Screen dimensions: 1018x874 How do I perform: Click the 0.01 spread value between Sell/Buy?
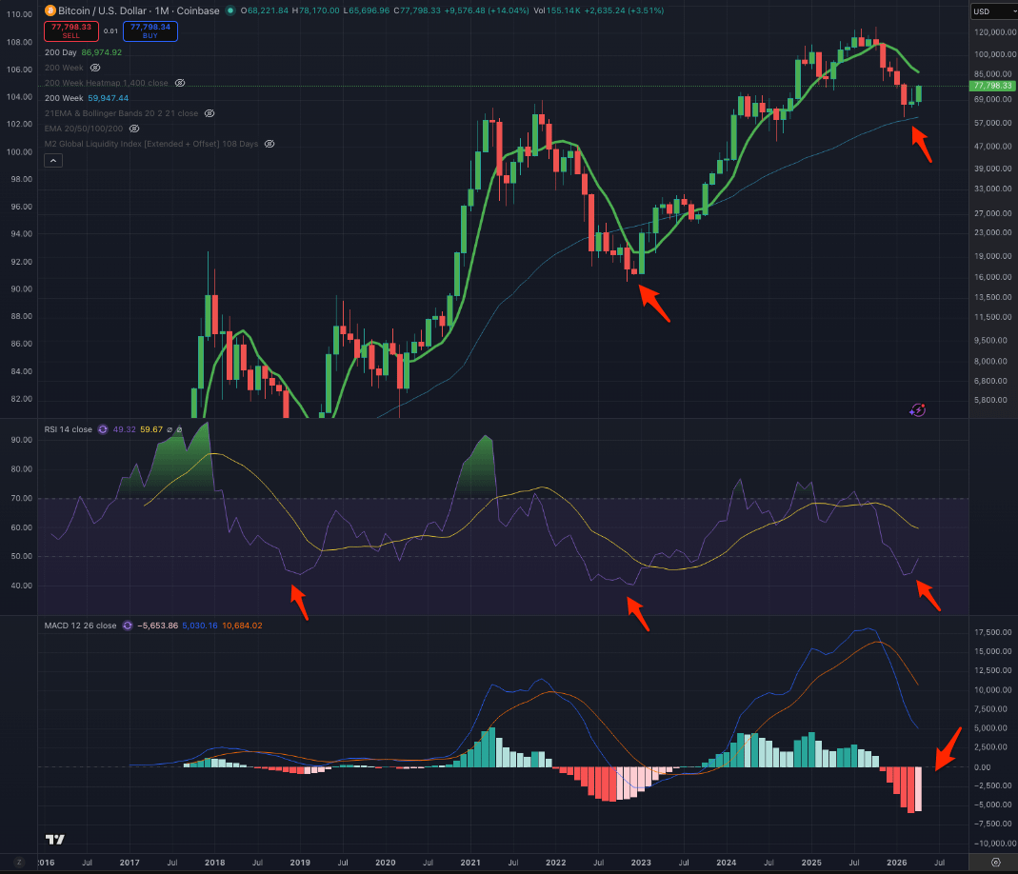tap(111, 31)
